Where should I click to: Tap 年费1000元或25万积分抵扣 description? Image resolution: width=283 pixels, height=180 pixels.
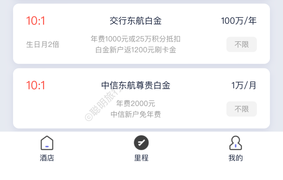(135, 39)
